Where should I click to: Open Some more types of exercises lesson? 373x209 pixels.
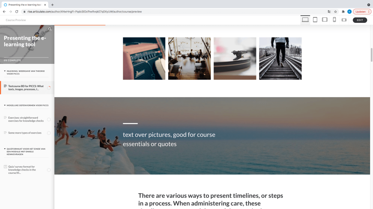pyautogui.click(x=25, y=133)
